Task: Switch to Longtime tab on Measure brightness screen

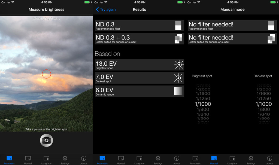Action: (x=46, y=160)
